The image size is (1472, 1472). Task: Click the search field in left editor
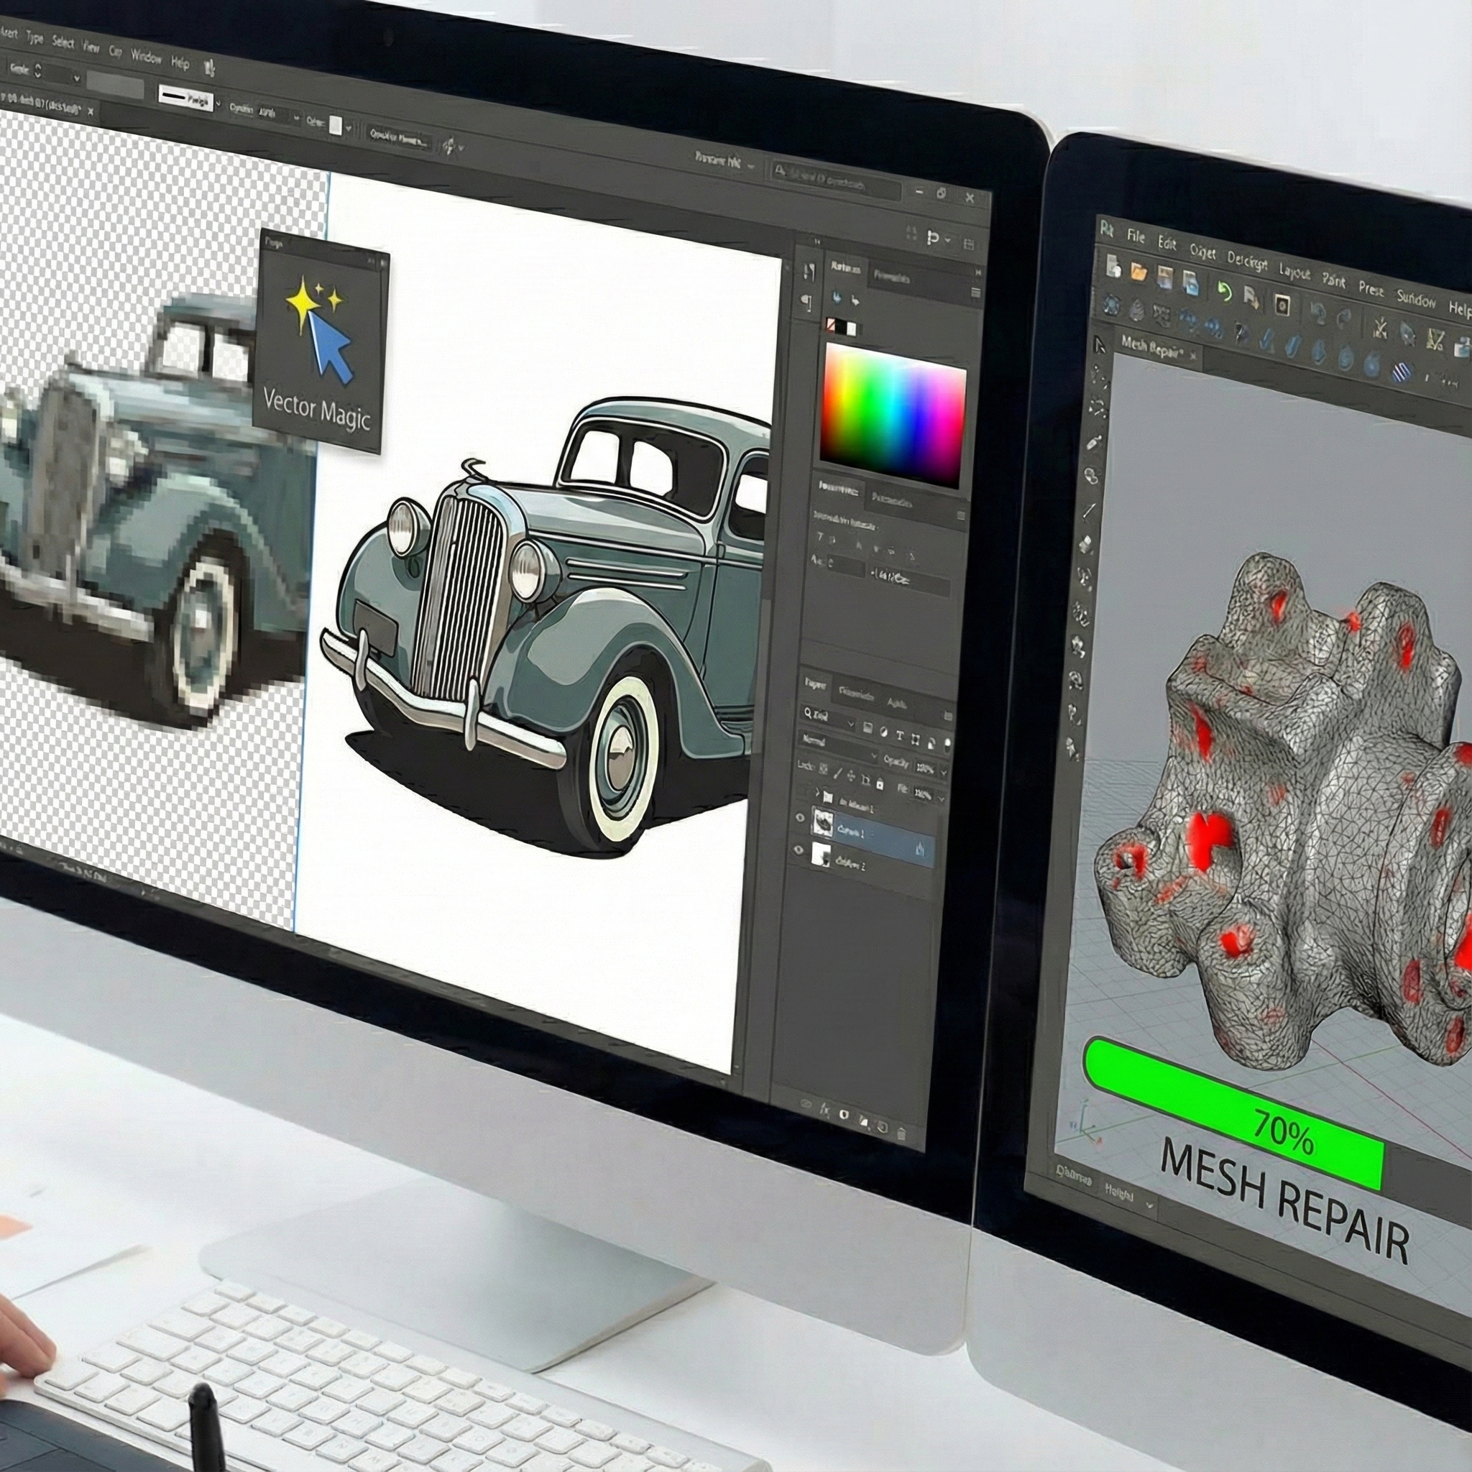click(837, 182)
